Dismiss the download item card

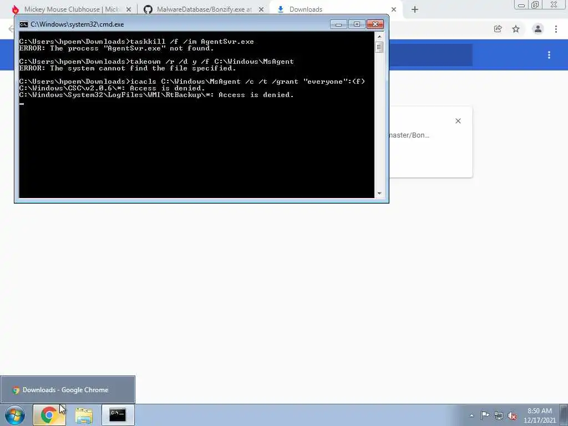pos(458,121)
